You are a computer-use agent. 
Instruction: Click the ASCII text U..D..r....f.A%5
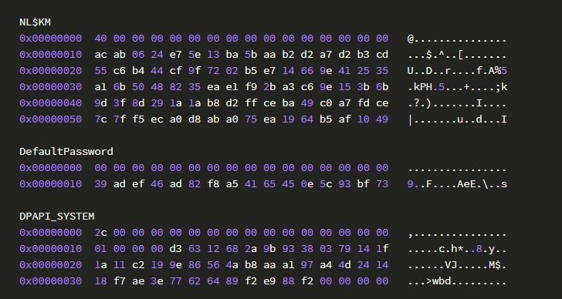click(457, 71)
